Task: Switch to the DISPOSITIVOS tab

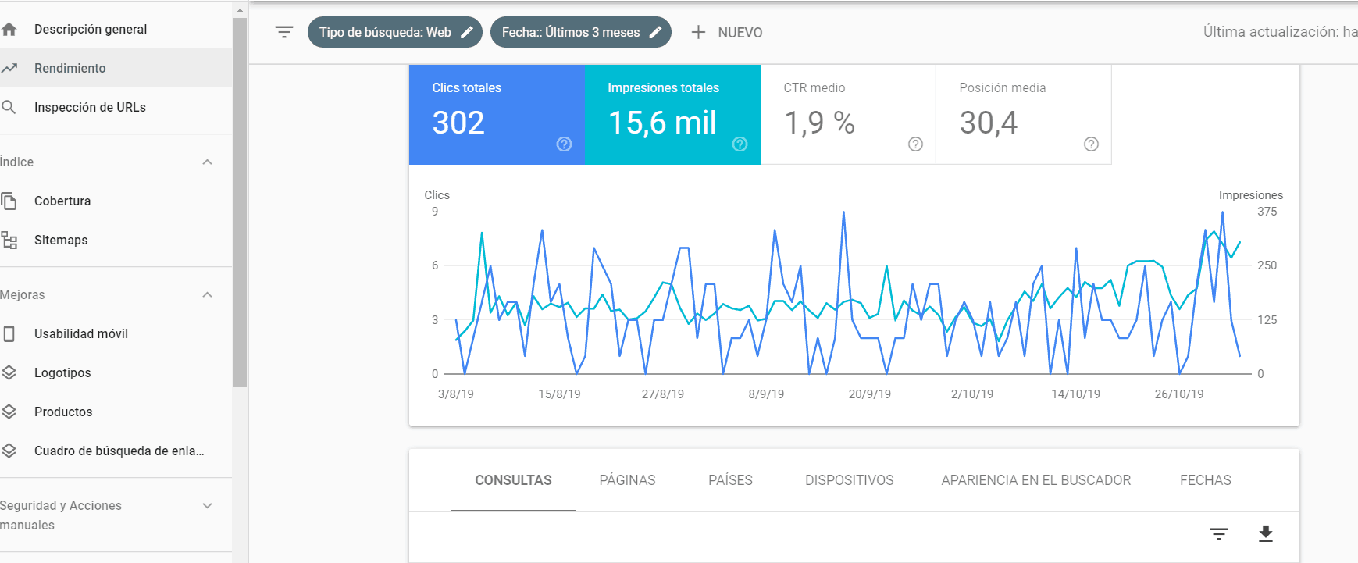Action: [849, 480]
